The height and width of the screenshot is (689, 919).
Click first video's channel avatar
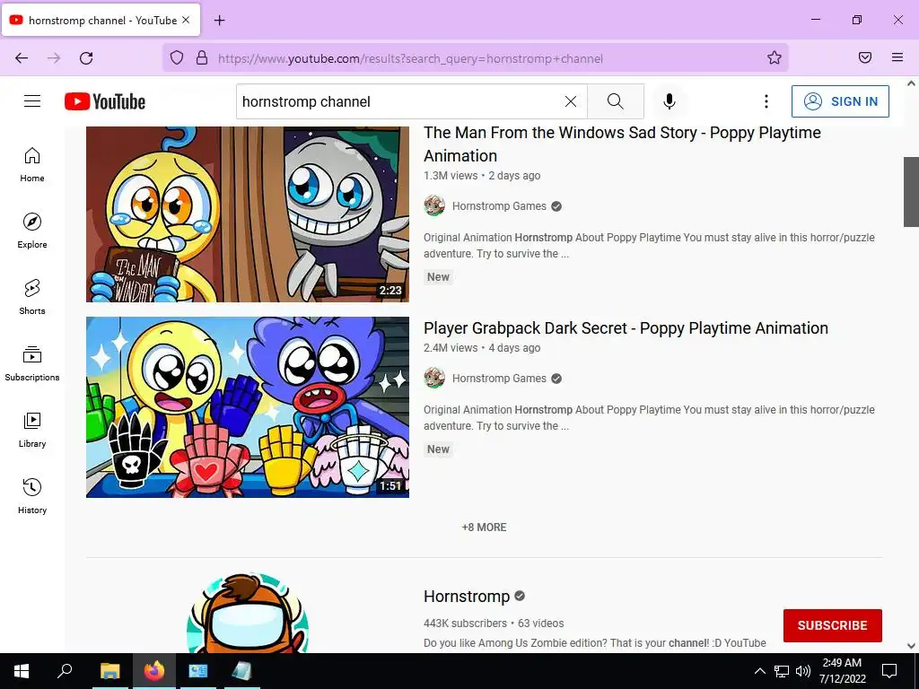tap(434, 205)
